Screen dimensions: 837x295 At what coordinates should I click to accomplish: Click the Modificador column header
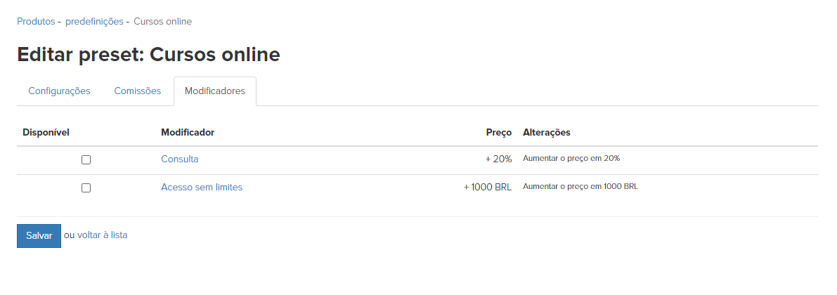click(x=188, y=132)
